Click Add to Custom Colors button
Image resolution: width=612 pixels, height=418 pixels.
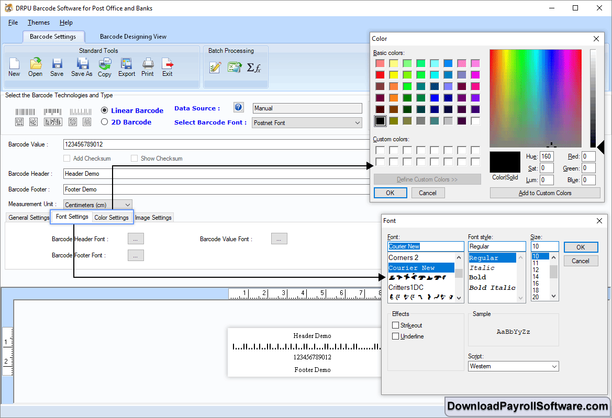tap(545, 193)
